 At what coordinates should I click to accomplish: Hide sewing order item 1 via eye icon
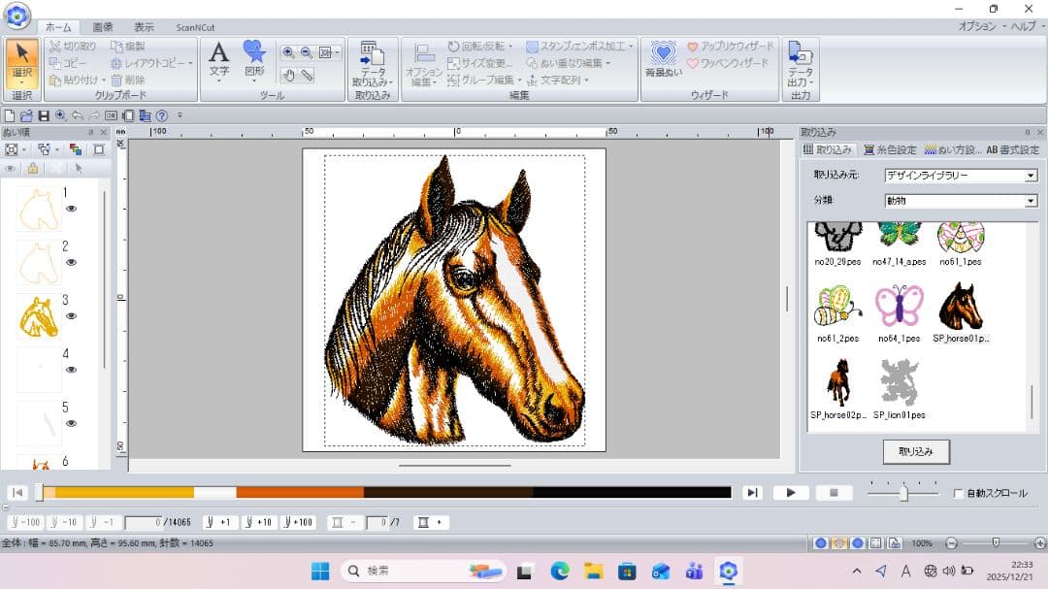71,208
